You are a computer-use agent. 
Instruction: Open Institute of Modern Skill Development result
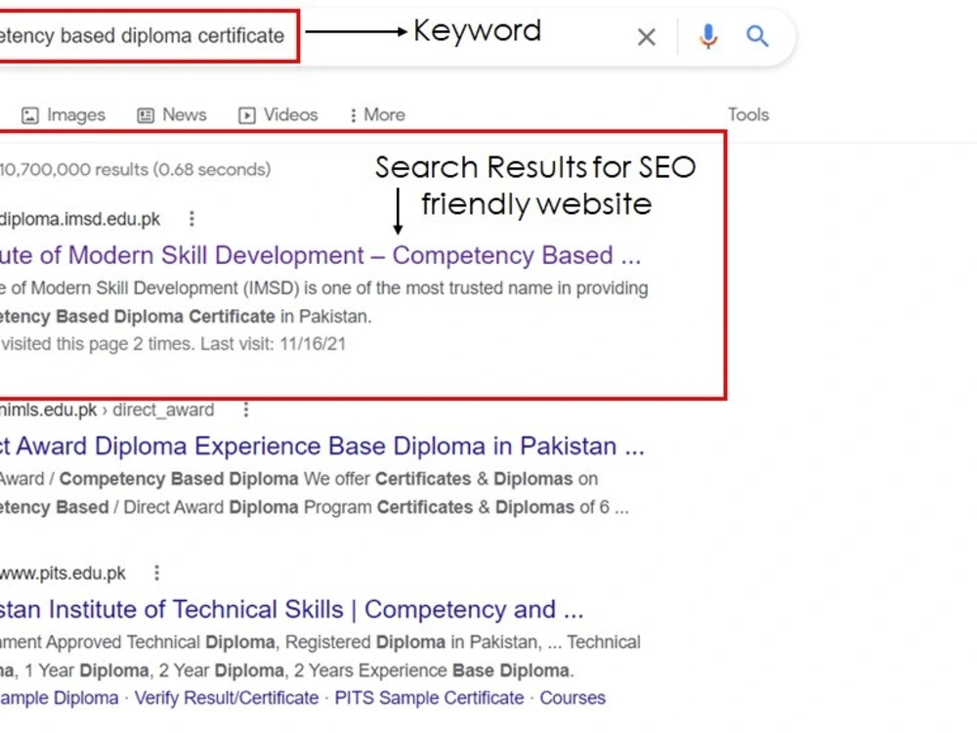click(320, 255)
